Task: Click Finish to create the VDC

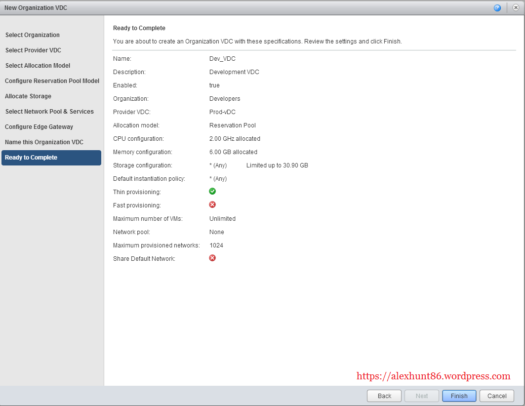Action: 459,396
